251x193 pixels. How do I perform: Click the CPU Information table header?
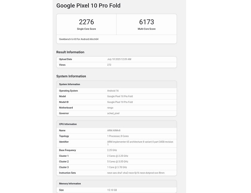(x=117, y=124)
